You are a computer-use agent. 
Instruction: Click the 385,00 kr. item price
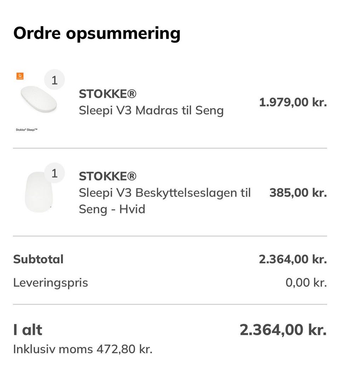(x=298, y=193)
